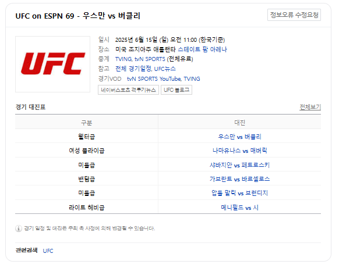This screenshot has height=268, width=346.
Task: Expand full fight card with 전체보기
Action: (310, 107)
